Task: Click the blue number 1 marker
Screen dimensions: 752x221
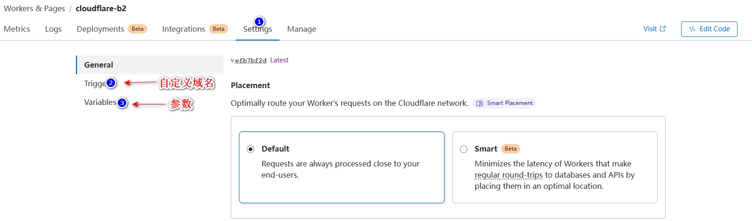Action: (259, 21)
